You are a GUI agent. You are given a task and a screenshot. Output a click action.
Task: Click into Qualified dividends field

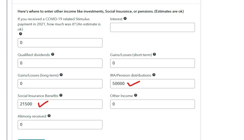tap(60, 63)
